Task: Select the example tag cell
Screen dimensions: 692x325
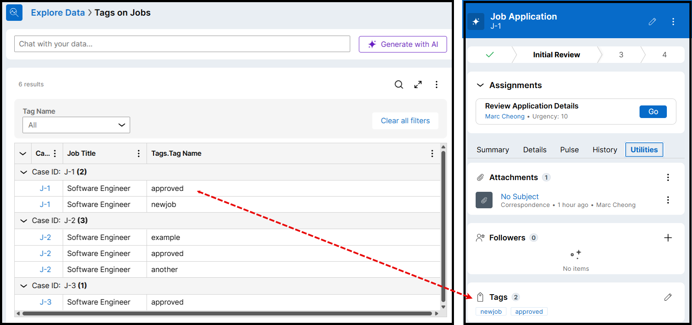Action: click(x=294, y=237)
